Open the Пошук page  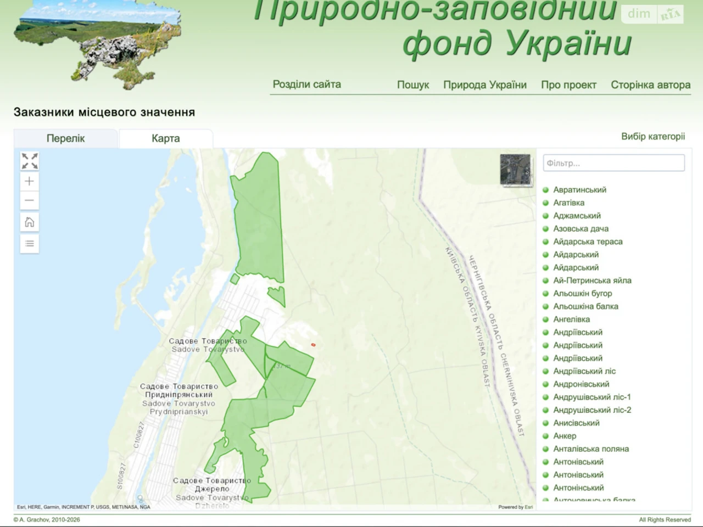tap(413, 85)
